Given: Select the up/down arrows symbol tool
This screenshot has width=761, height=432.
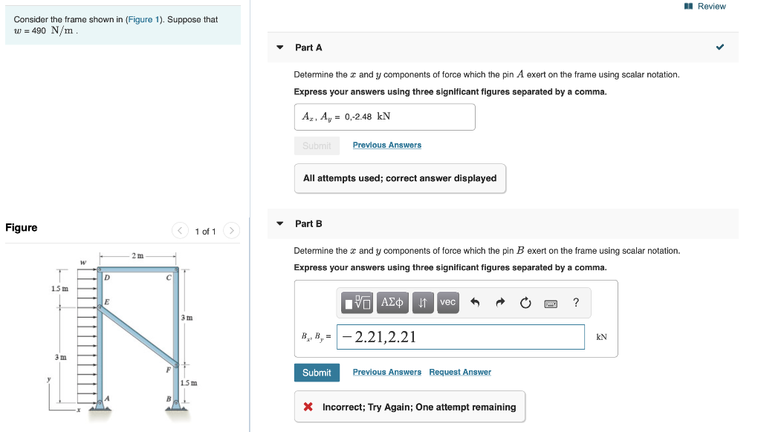Looking at the screenshot, I should click(x=422, y=302).
